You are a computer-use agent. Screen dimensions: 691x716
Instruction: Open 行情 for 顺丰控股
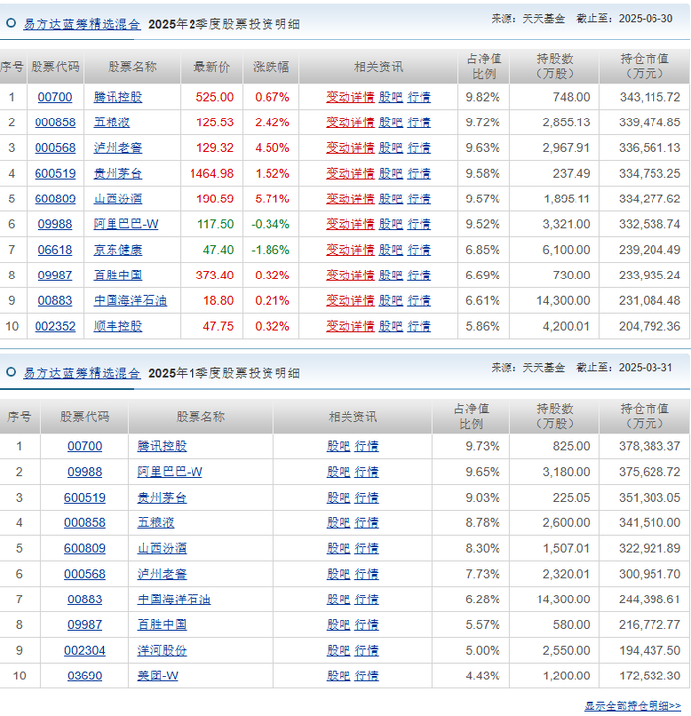419,327
